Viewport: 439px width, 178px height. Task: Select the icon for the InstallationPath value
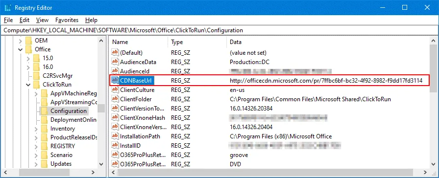[115, 136]
